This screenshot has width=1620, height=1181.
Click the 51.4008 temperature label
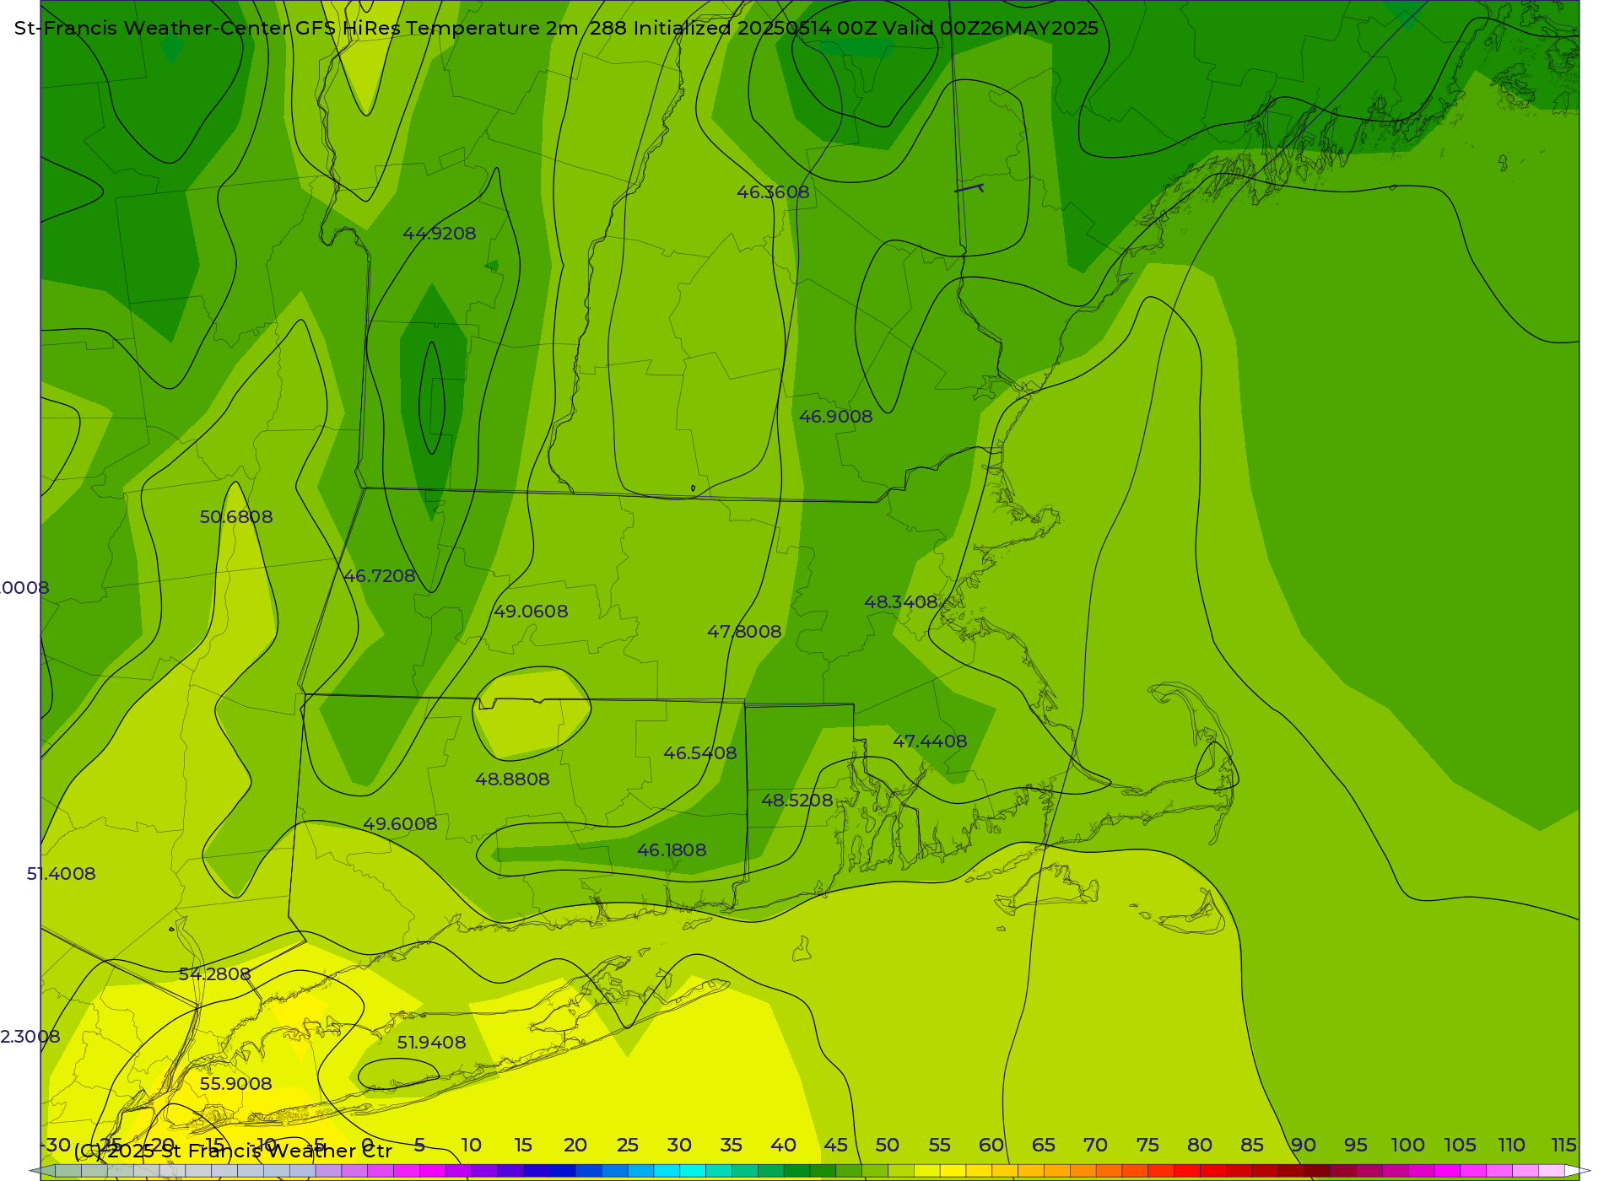61,874
